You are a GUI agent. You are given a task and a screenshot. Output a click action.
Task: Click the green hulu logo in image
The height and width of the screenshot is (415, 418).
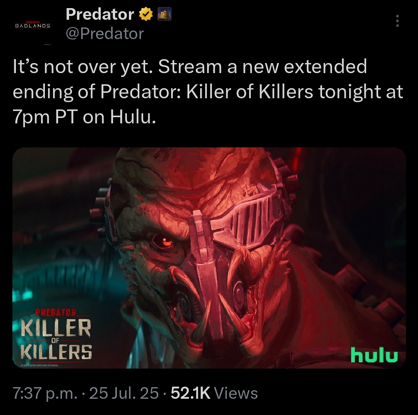[374, 355]
